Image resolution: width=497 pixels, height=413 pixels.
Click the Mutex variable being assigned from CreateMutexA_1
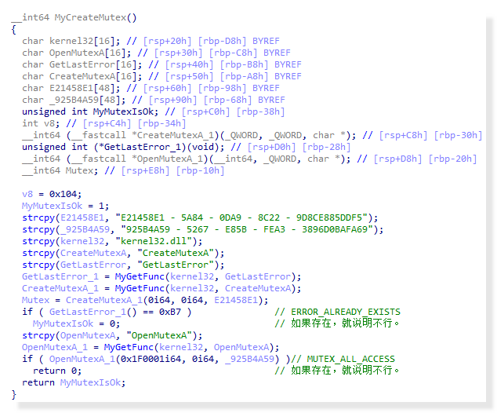pyautogui.click(x=36, y=300)
